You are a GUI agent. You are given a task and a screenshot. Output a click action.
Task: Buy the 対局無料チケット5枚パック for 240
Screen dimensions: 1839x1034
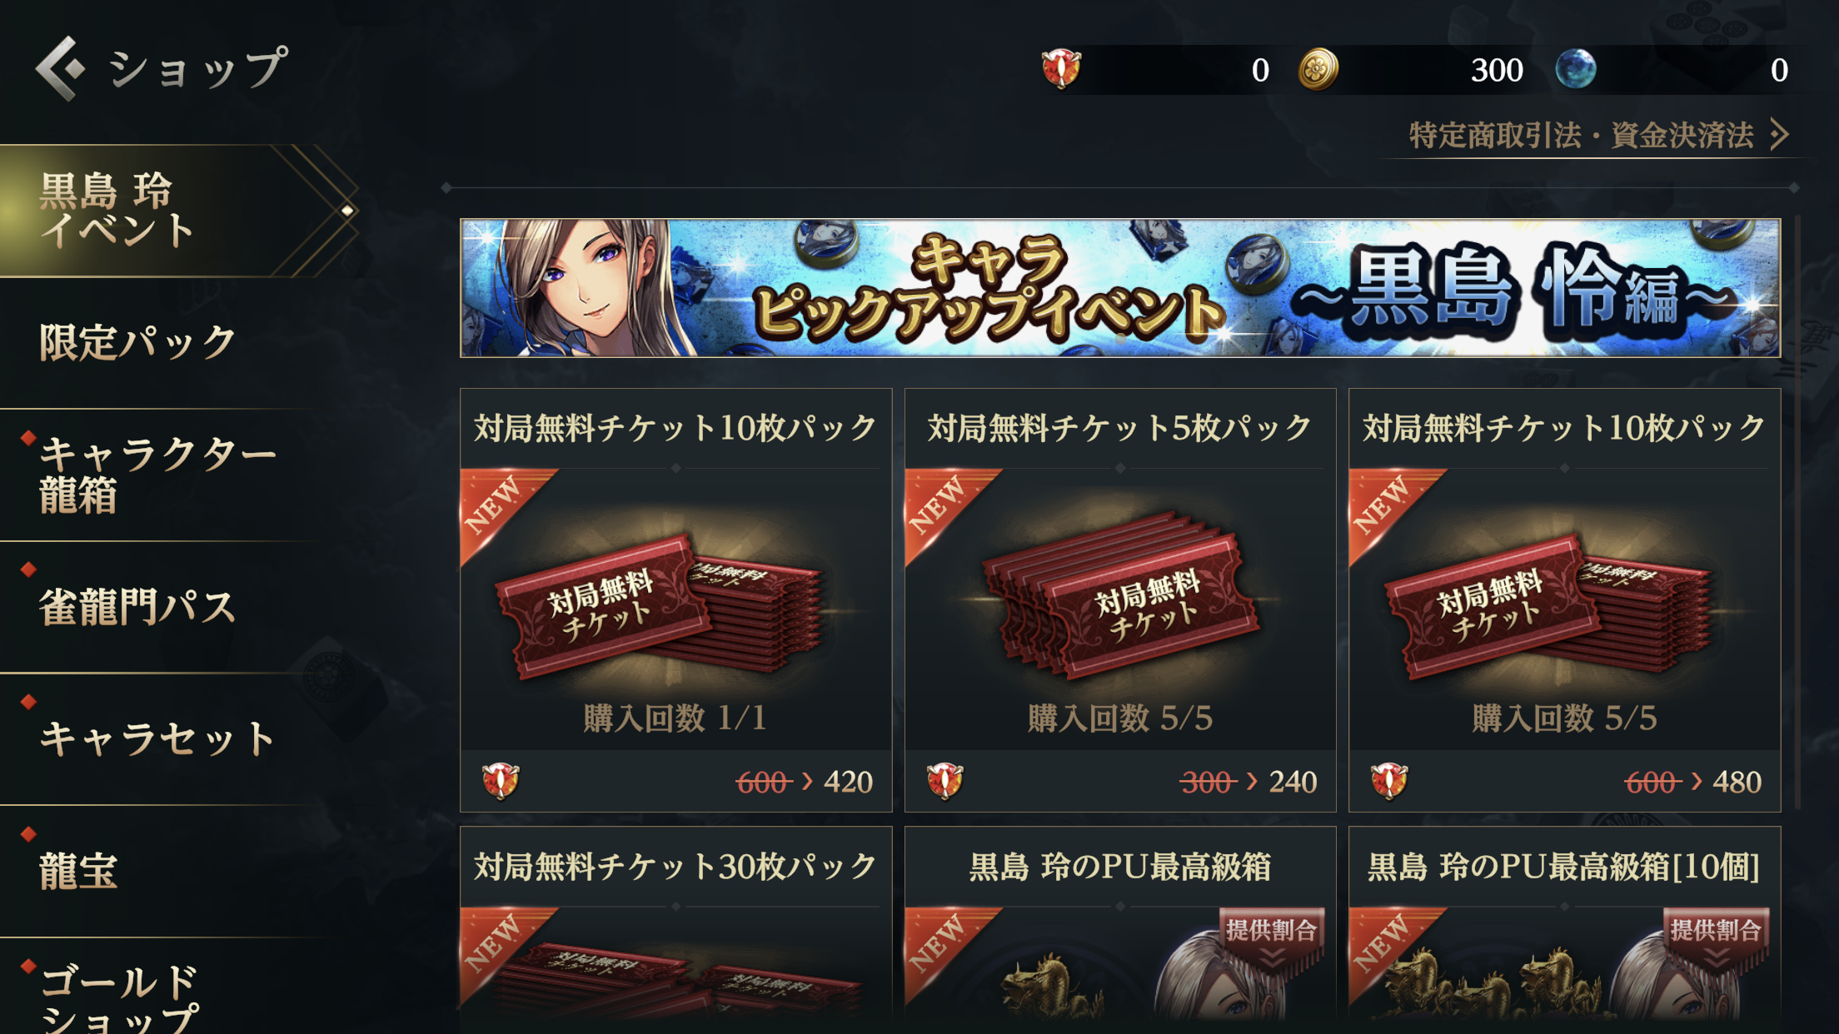(1120, 600)
